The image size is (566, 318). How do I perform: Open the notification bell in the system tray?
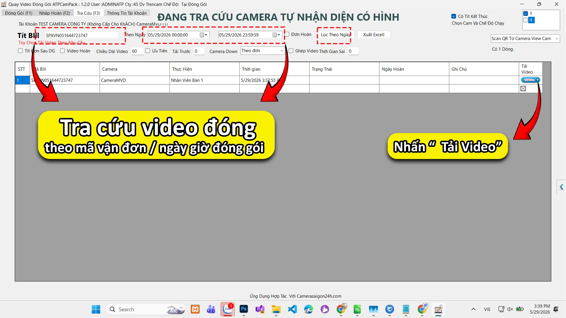point(556,309)
